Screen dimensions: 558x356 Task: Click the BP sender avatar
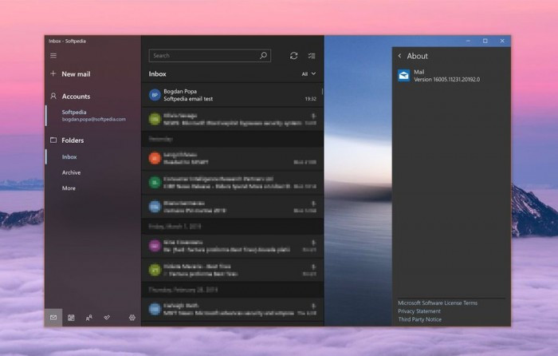point(155,95)
